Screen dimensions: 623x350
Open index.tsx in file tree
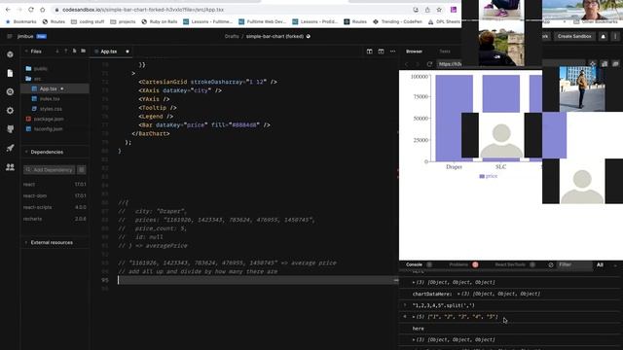point(50,98)
